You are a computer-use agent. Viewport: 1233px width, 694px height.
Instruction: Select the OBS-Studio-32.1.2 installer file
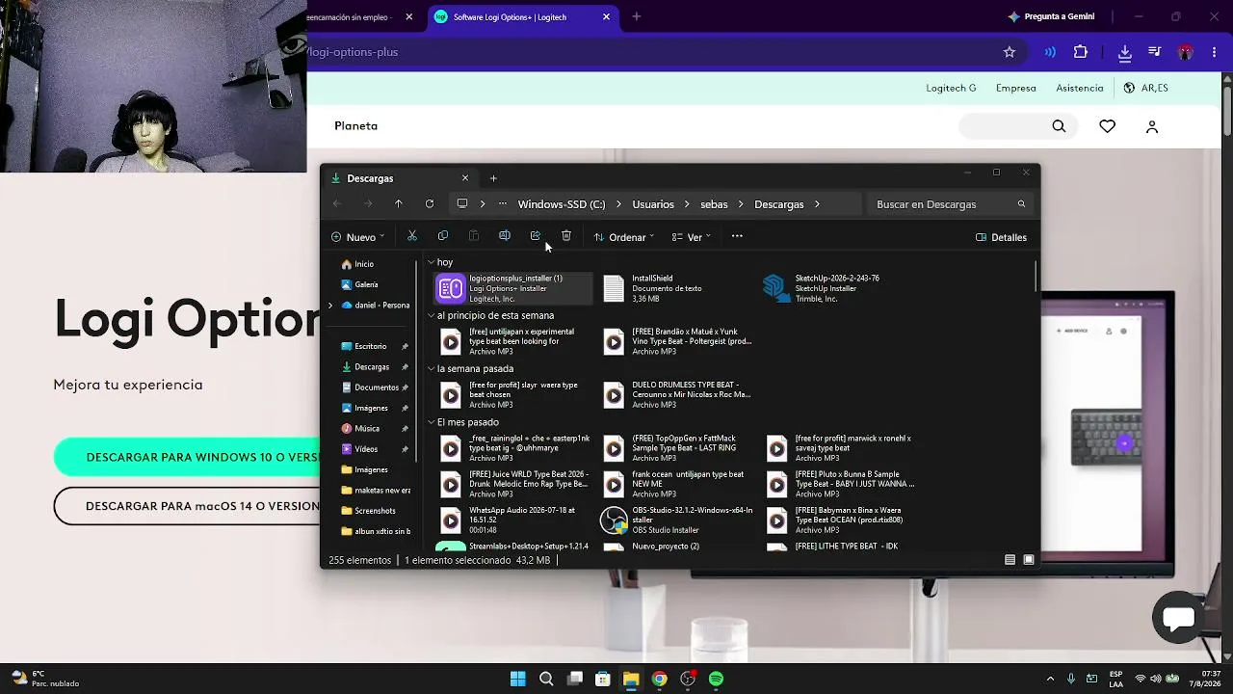(676, 520)
